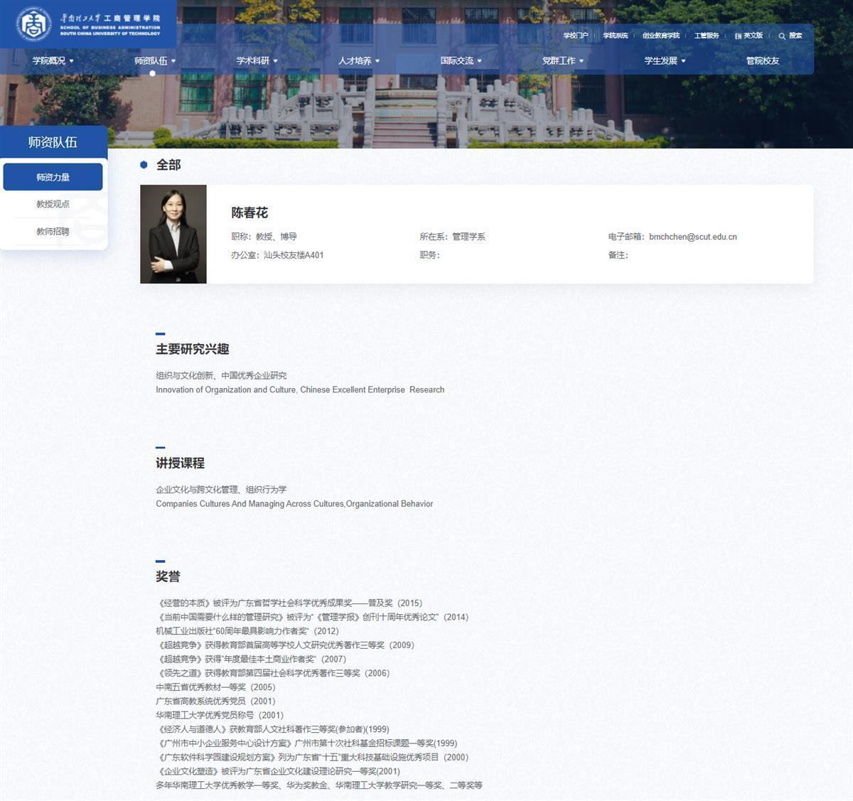Click the professor's portrait photo
The height and width of the screenshot is (801, 853).
click(173, 235)
